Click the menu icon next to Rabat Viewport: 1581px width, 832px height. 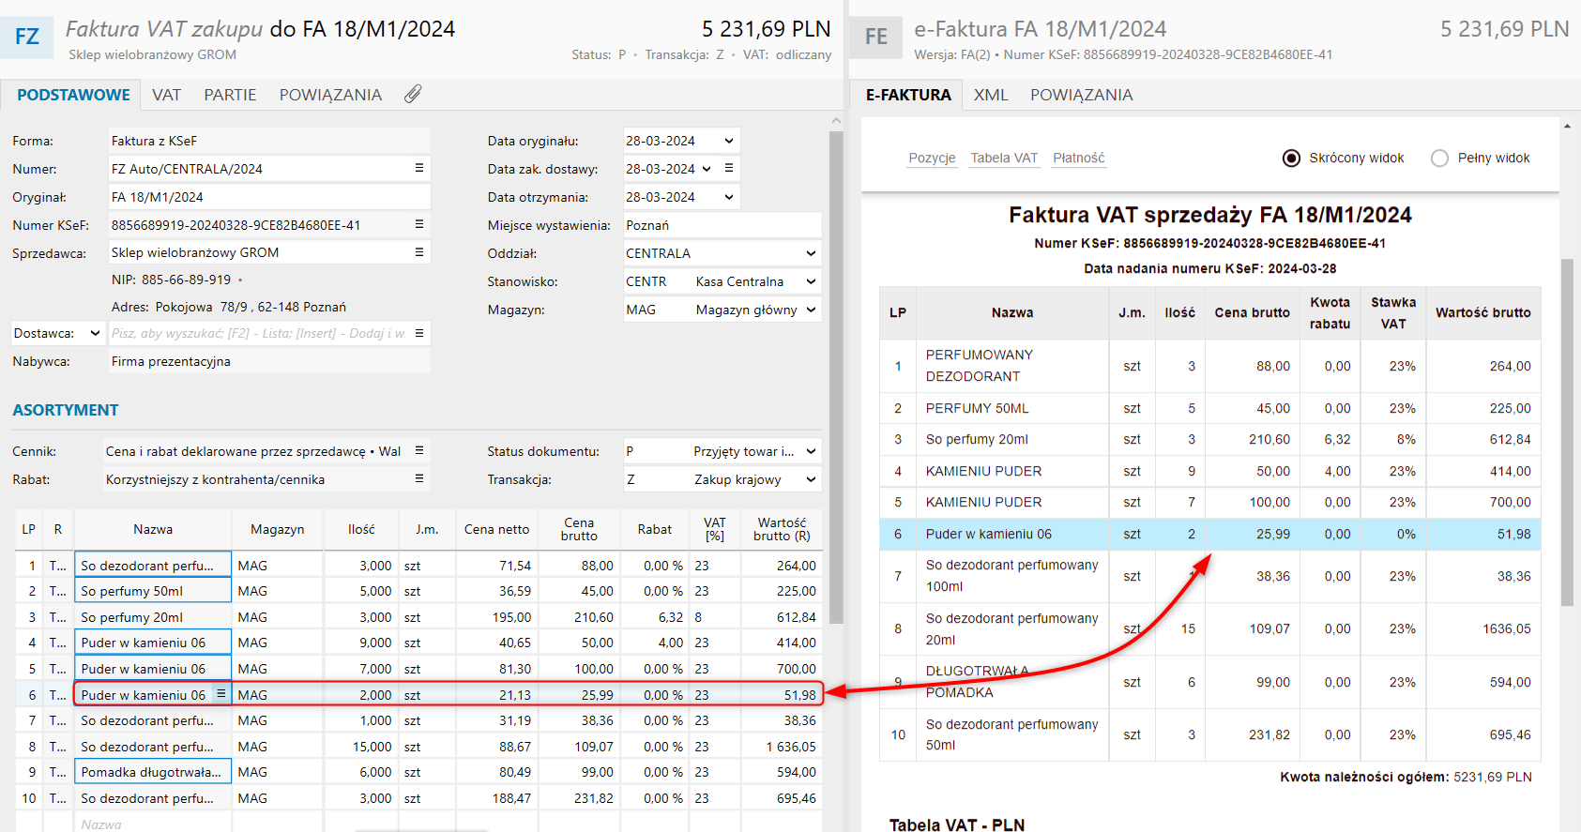[x=419, y=479]
